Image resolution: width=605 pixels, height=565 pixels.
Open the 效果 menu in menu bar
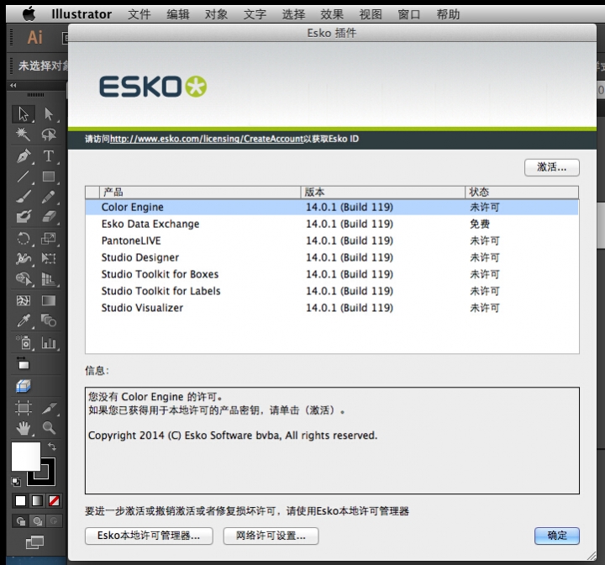(332, 14)
